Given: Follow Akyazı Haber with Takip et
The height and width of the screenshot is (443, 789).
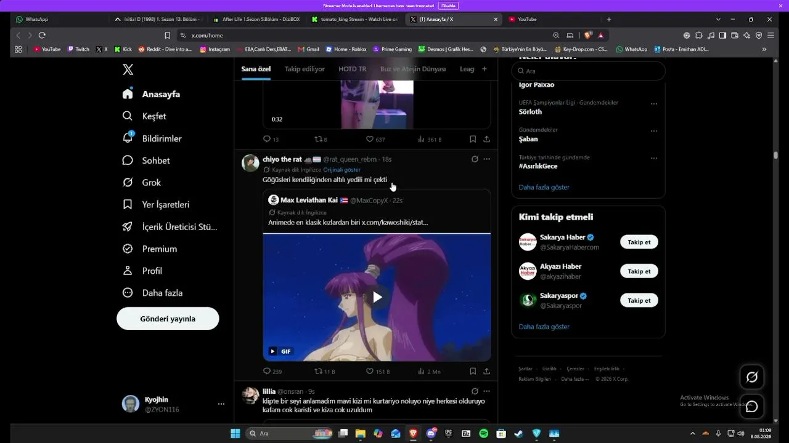Looking at the screenshot, I should coord(639,271).
